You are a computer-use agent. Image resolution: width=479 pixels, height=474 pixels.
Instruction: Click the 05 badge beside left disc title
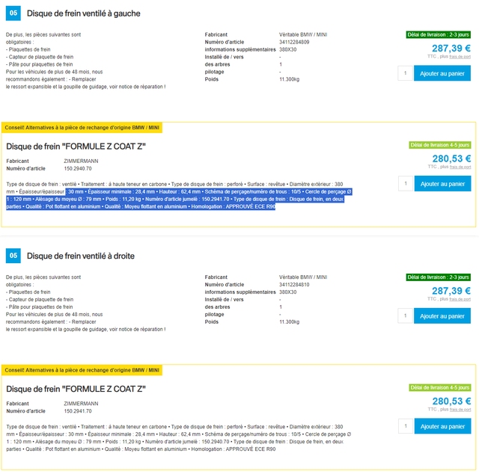point(13,13)
